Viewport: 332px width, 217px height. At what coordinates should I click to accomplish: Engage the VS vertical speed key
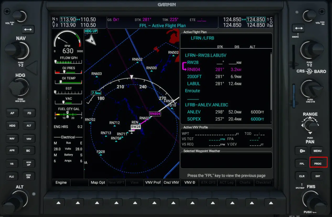pyautogui.click(x=12, y=164)
